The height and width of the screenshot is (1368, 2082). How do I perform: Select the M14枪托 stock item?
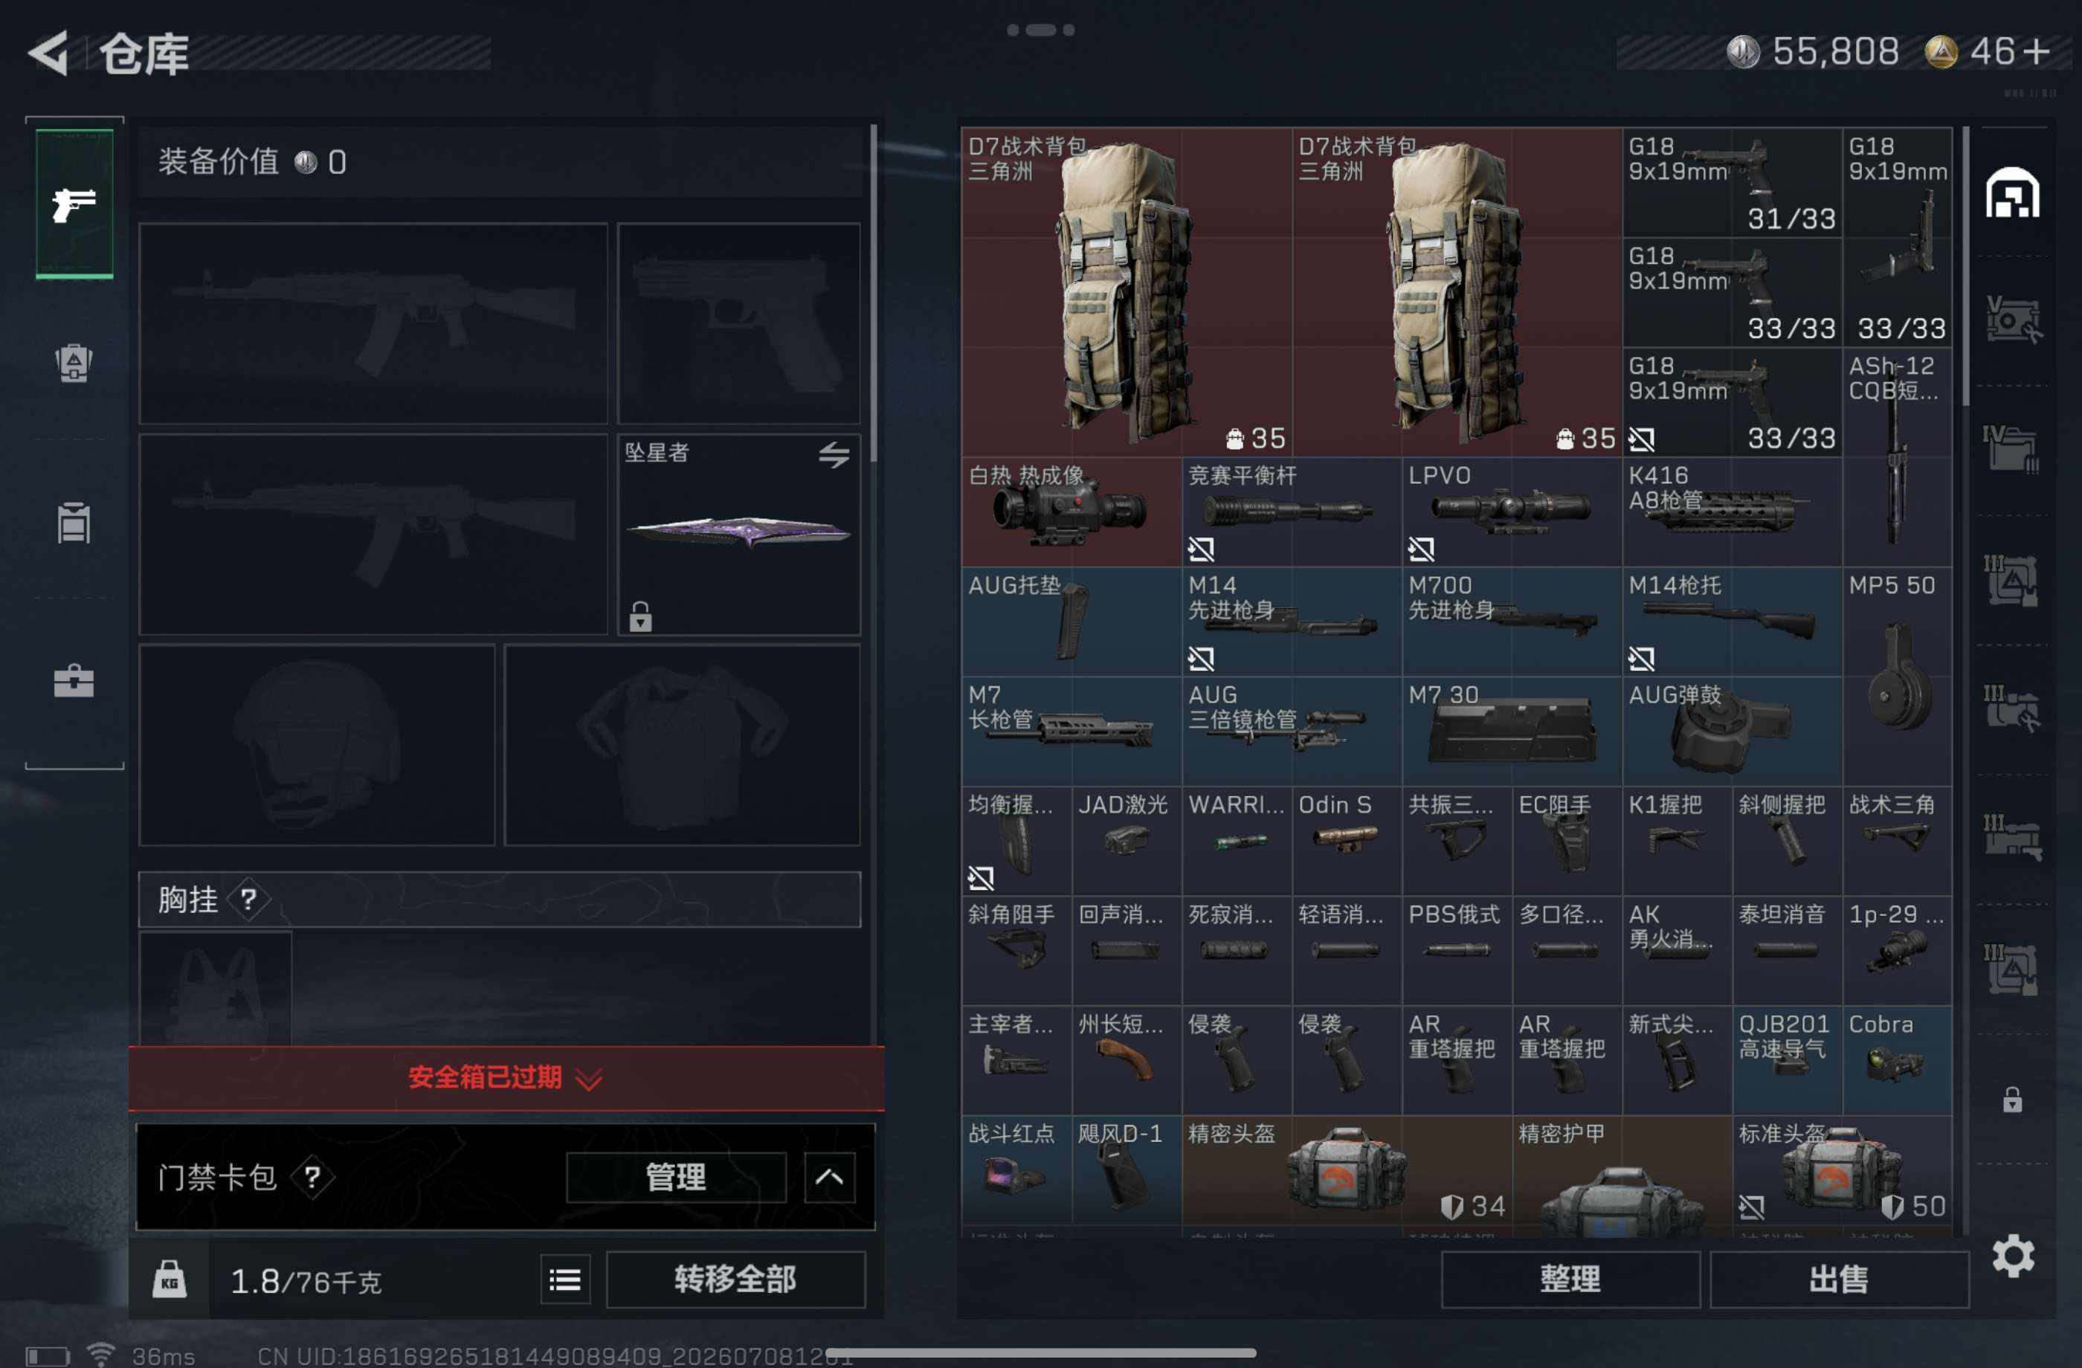(1732, 621)
